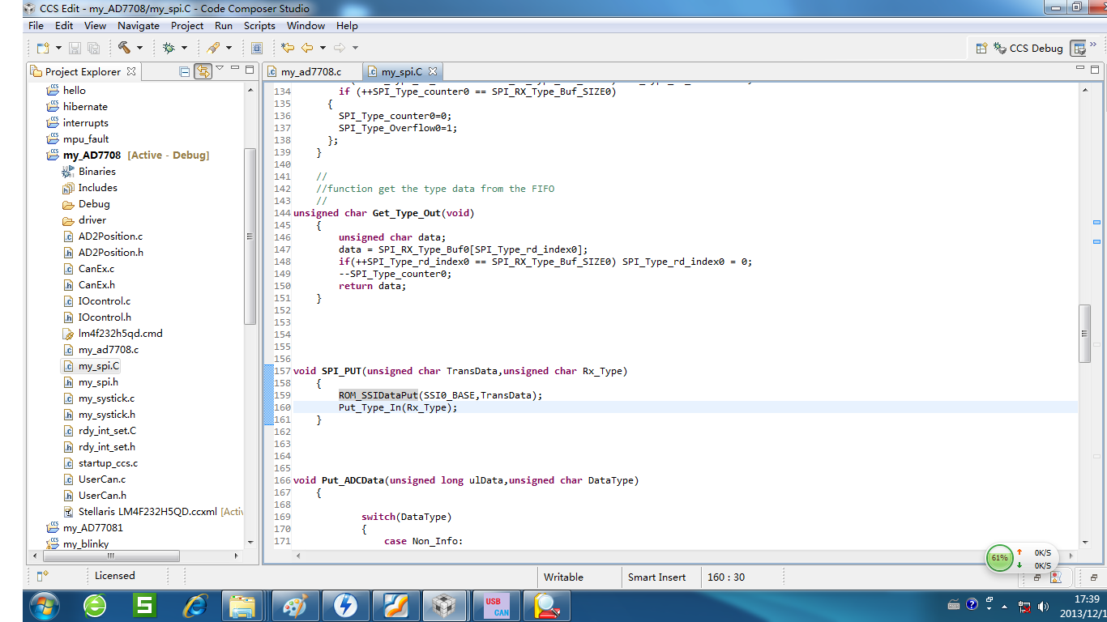Open the Paint taskbar icon
This screenshot has height=622, width=1107.
click(296, 606)
